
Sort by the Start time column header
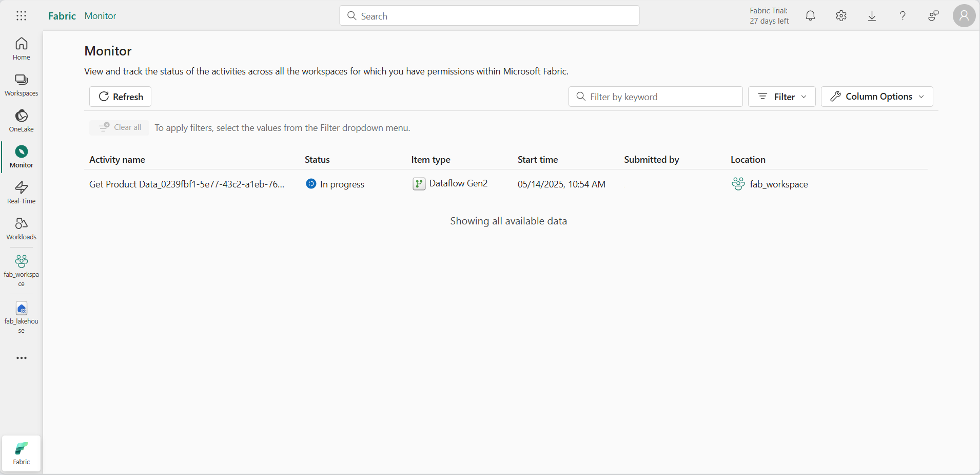(x=537, y=160)
